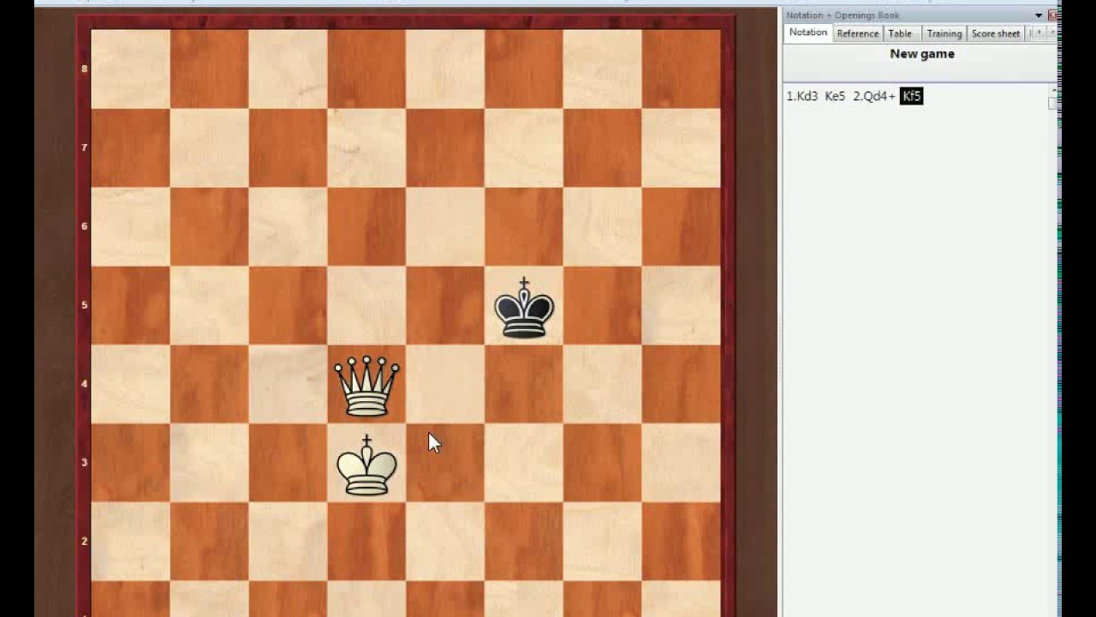This screenshot has height=617, width=1096.
Task: Switch to the Reference tab
Action: pyautogui.click(x=857, y=33)
